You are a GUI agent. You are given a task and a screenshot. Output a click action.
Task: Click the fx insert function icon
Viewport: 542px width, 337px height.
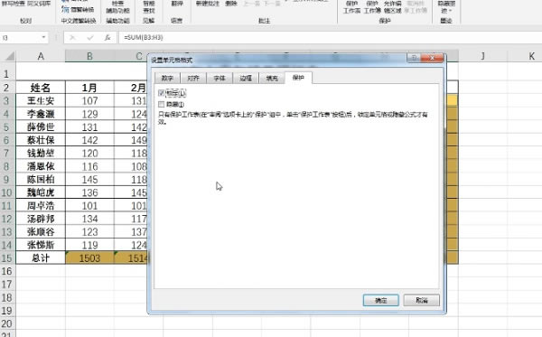[107, 37]
